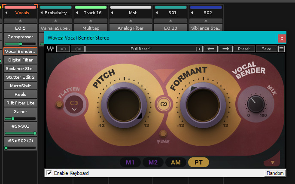Click the Vocals track name
This screenshot has height=184, width=295.
pyautogui.click(x=22, y=12)
